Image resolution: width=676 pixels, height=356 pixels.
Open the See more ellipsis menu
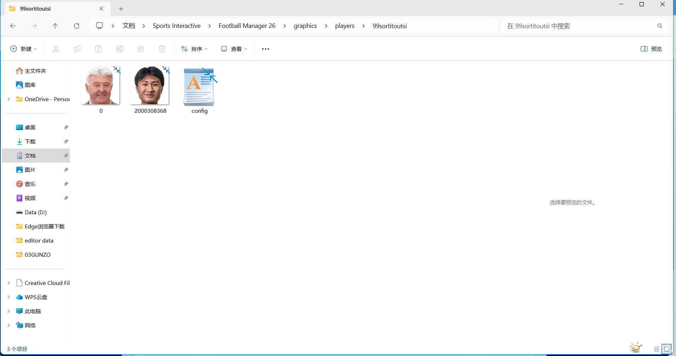pos(265,49)
